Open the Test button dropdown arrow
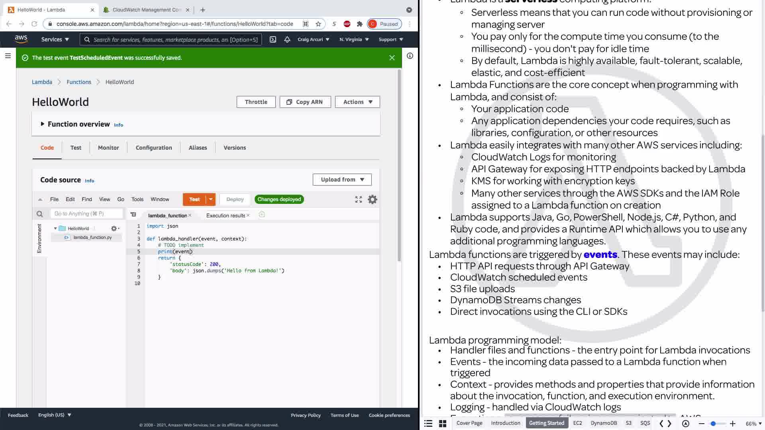The height and width of the screenshot is (430, 765). [211, 199]
